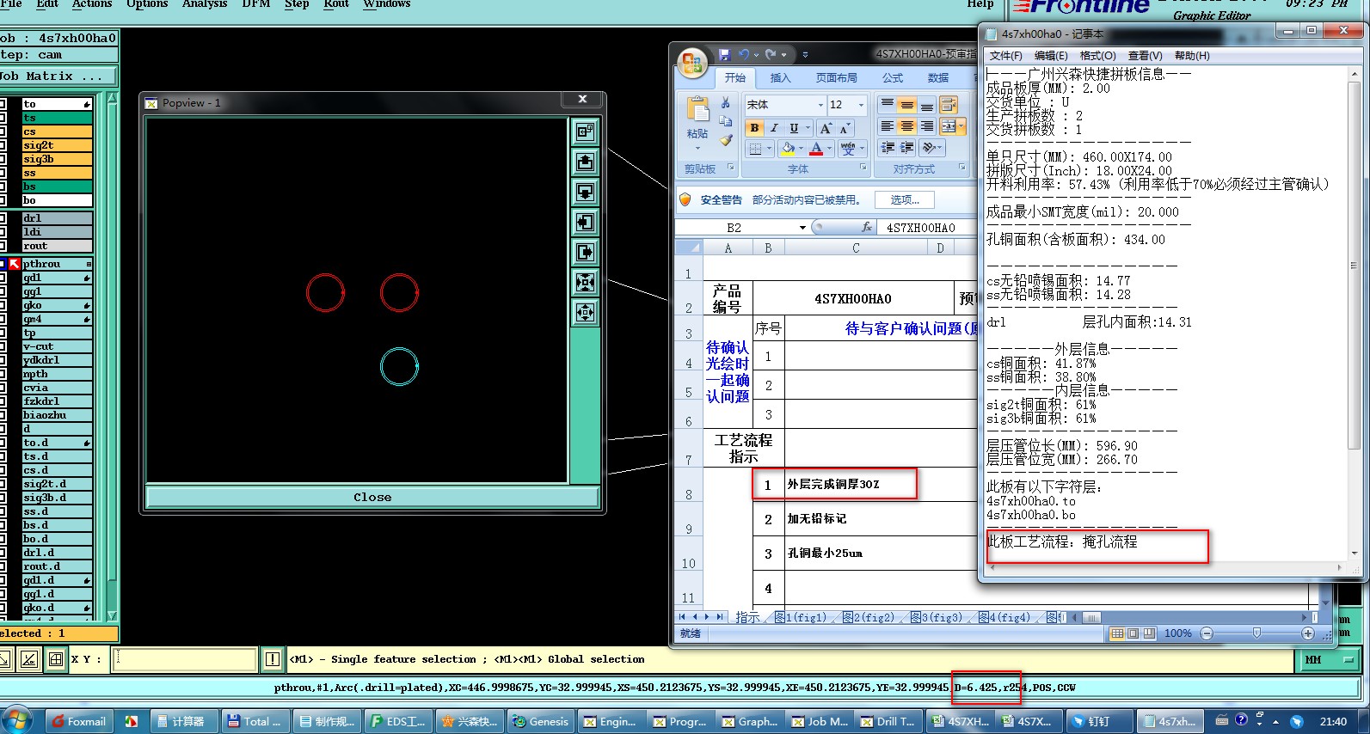Click the sixth Popview zoom-extents icon
This screenshot has height=734, width=1370.
(x=585, y=282)
